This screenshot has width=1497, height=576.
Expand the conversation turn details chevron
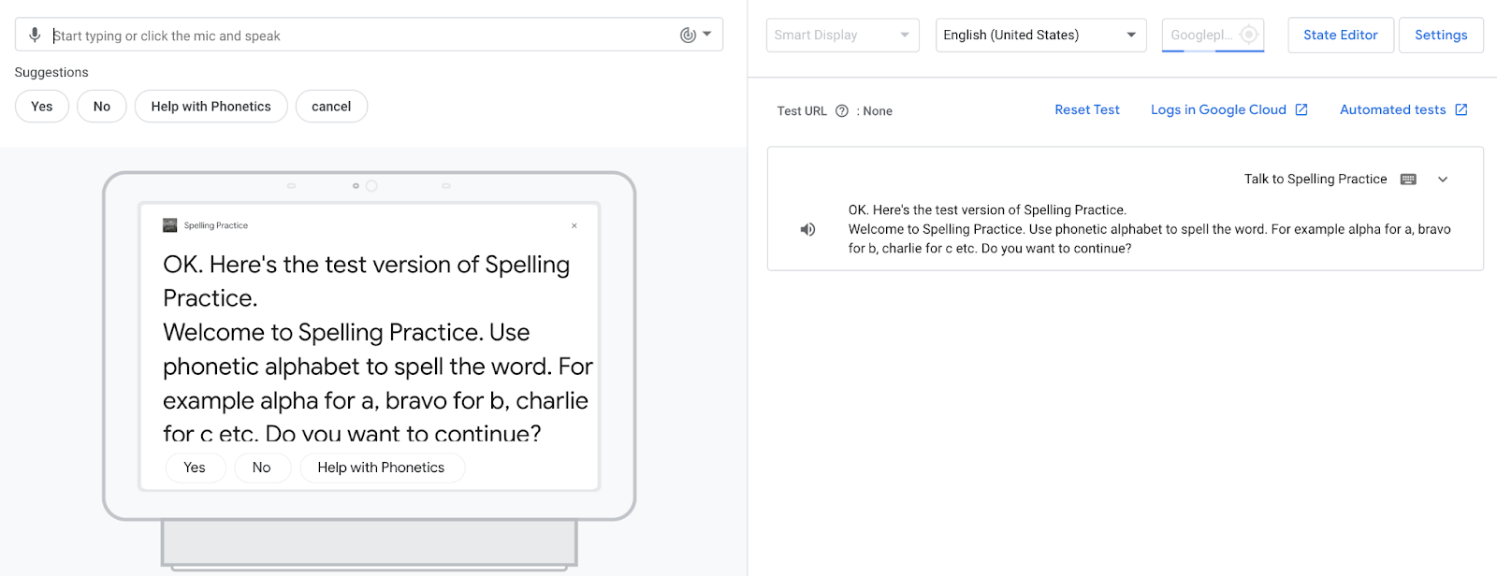tap(1443, 180)
